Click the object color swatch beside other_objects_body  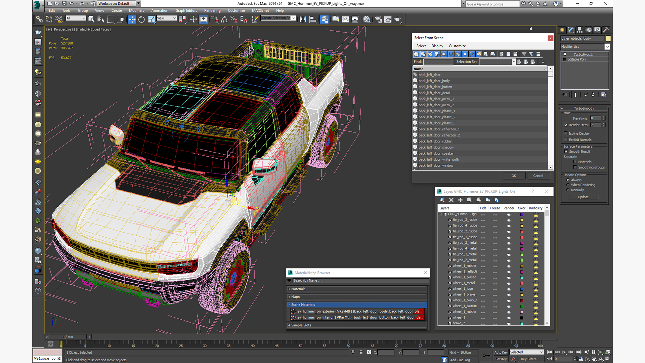608,39
